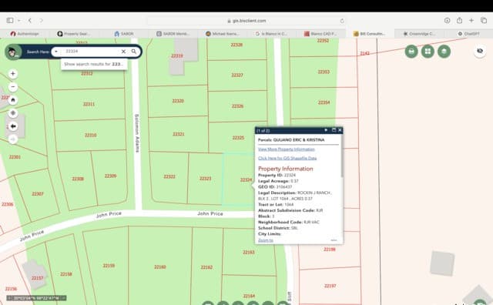Viewport: 493px width, 305px height.
Task: Click the 'Property ID: 22324' line
Action: [x=277, y=175]
